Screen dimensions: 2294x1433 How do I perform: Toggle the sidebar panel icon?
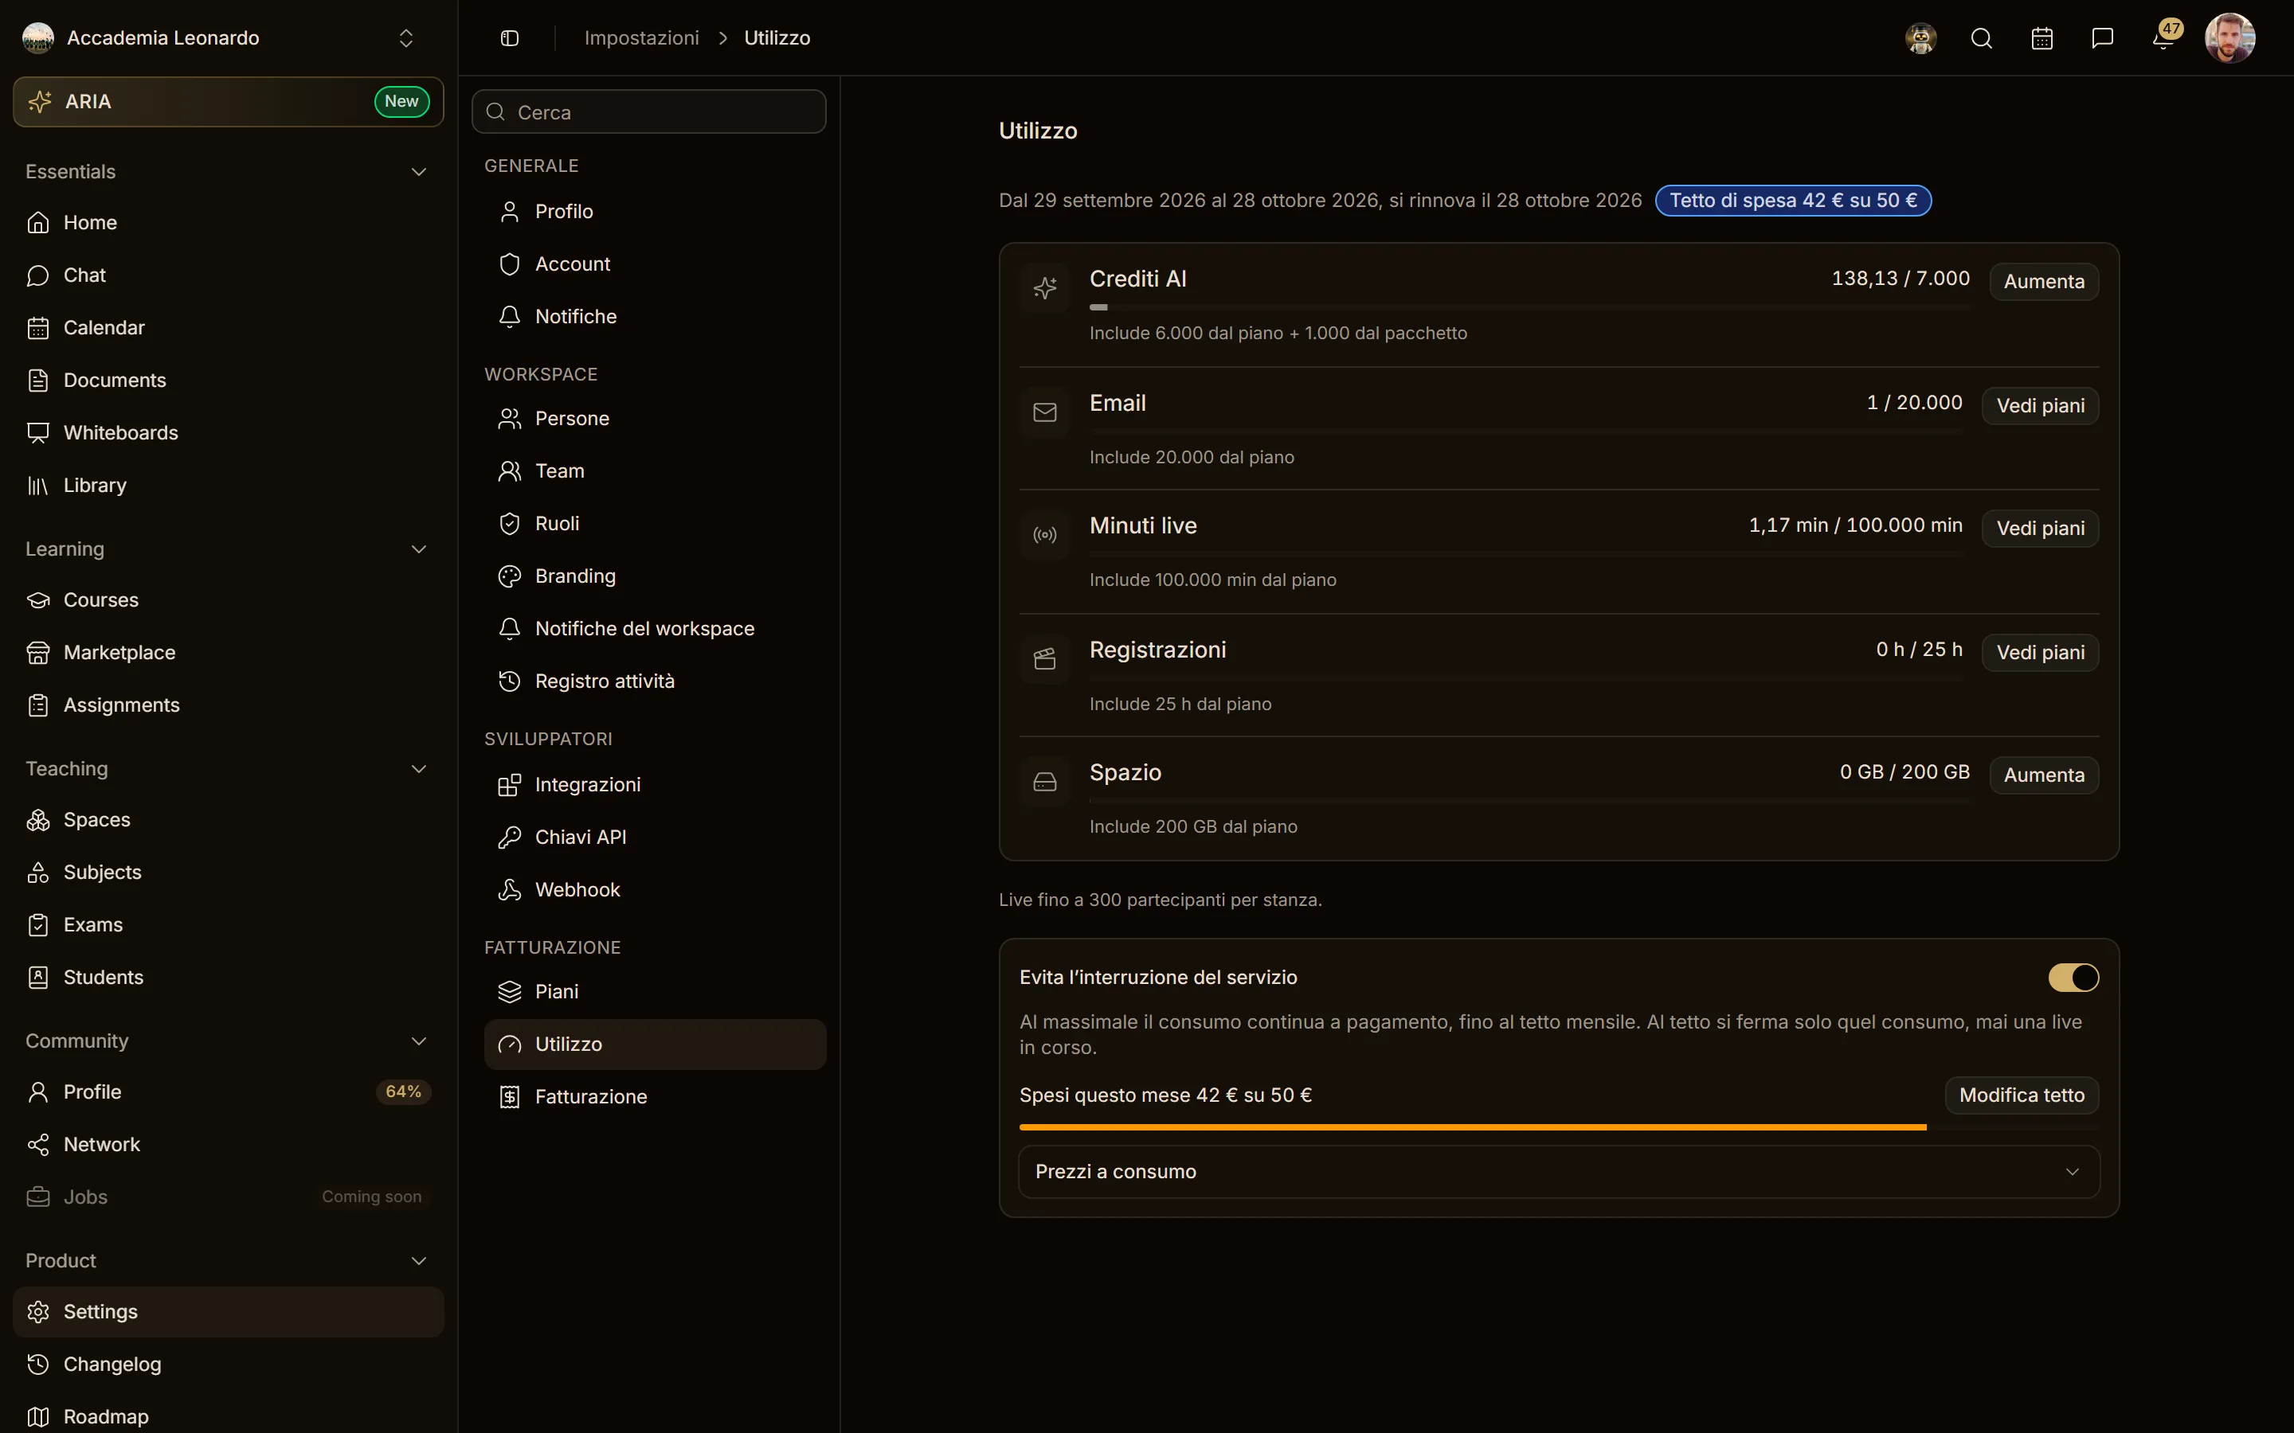click(509, 38)
